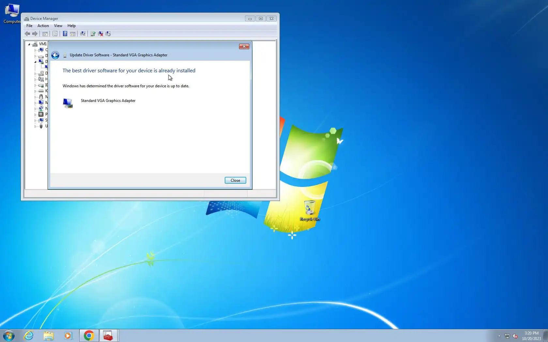Toggle the action pane toolbar icon
Screen dimensions: 548x342
[73, 34]
